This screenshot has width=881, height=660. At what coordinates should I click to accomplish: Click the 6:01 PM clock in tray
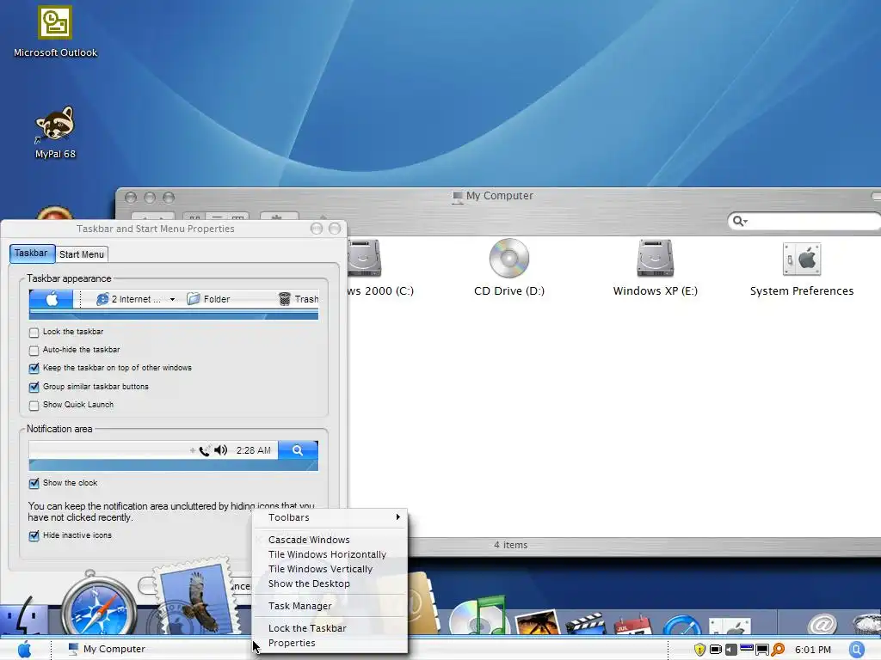(x=812, y=650)
